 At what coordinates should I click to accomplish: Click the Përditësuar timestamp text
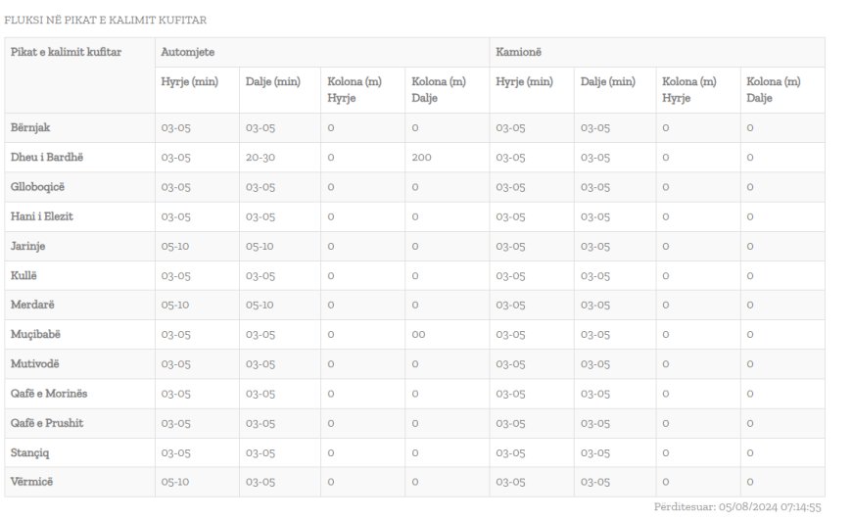737,507
